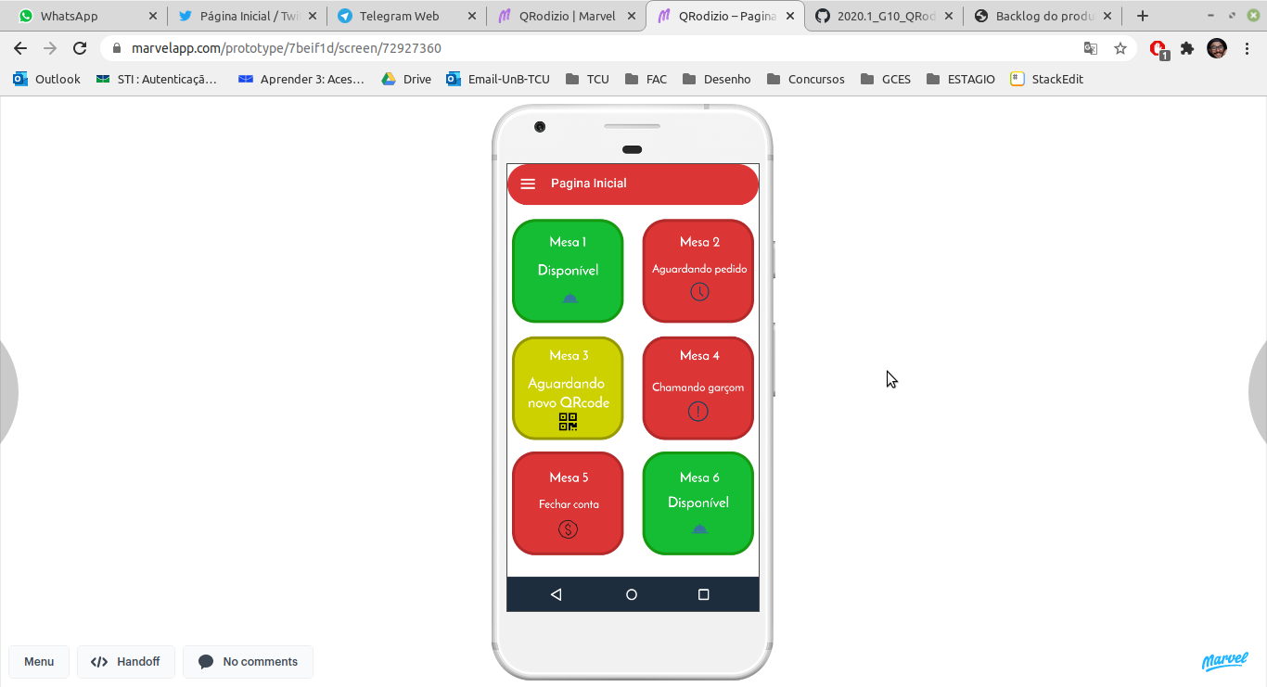The height and width of the screenshot is (687, 1267).
Task: Select the Mesa 6 Disponível card
Action: 698,503
